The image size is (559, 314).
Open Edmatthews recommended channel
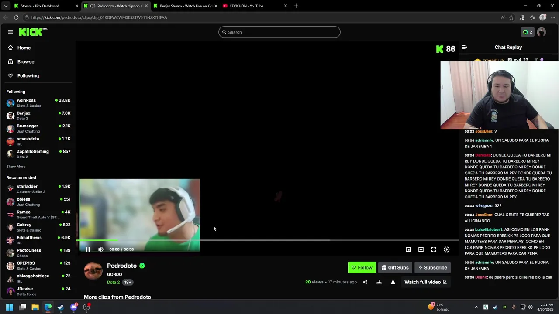(38, 240)
